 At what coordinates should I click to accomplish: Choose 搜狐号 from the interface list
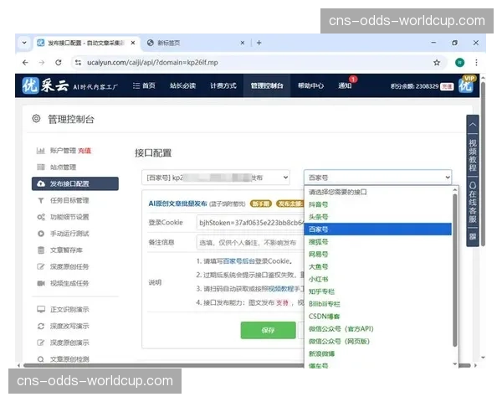coord(378,242)
